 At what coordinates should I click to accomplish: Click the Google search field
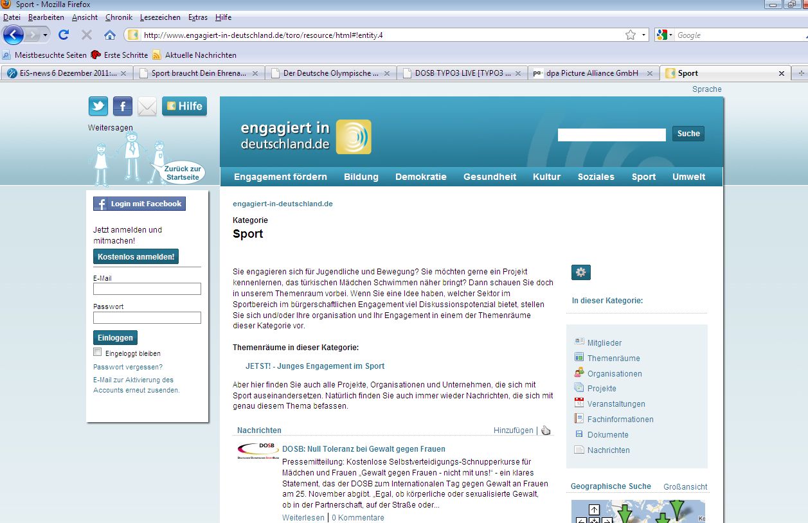[x=739, y=35]
